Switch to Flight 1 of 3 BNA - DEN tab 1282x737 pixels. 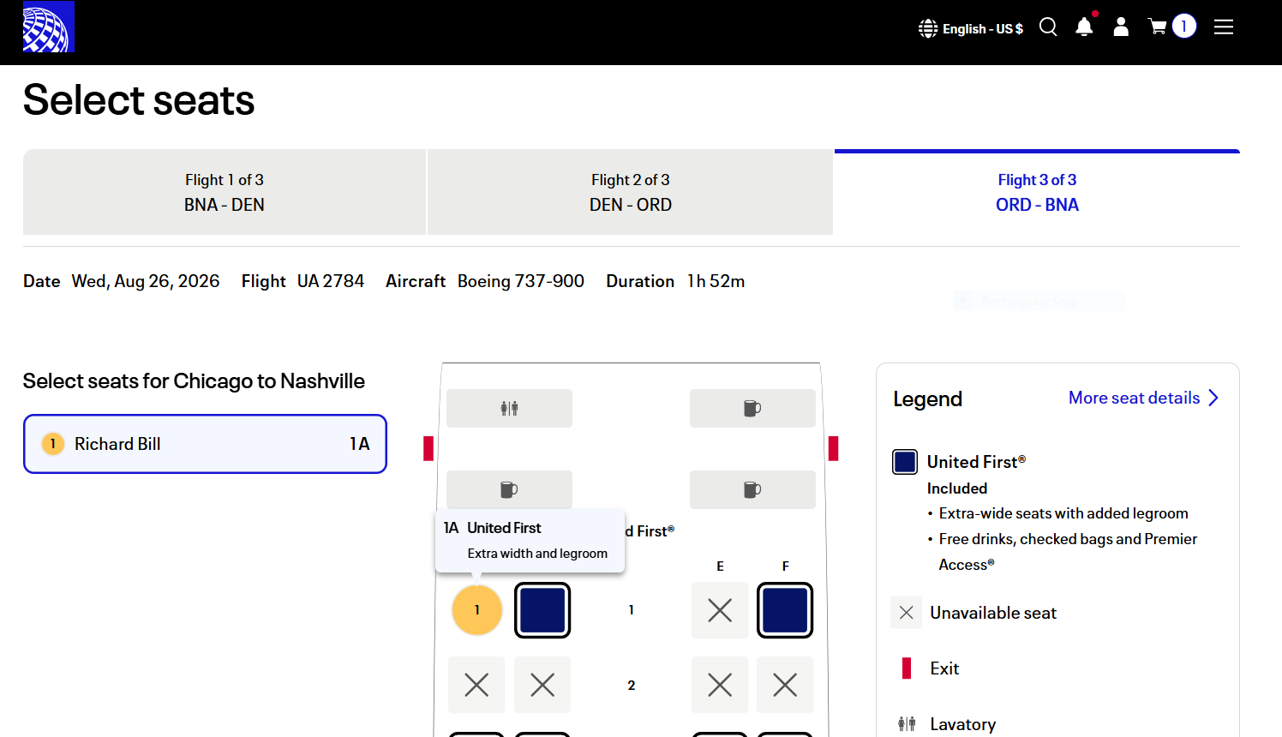225,192
